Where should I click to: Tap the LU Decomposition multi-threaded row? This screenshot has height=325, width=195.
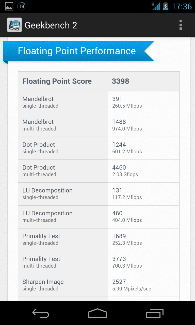(99, 217)
